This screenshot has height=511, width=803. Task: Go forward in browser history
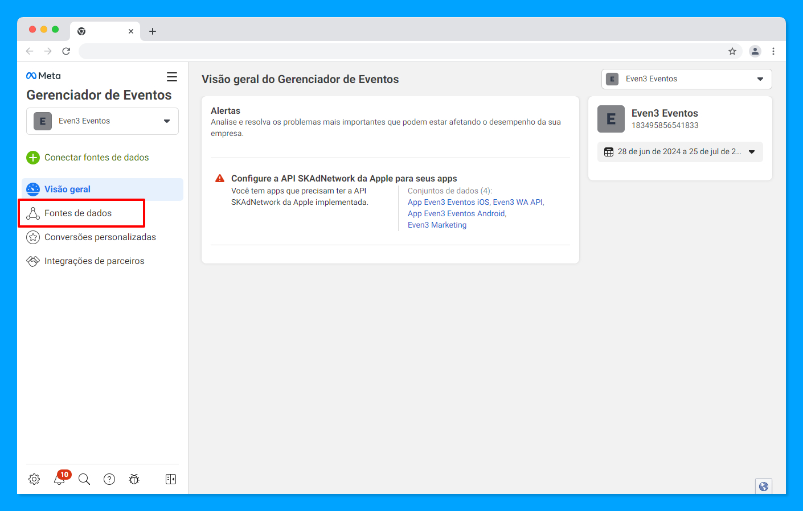(48, 51)
